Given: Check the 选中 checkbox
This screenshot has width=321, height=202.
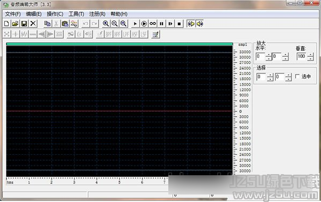Looking at the screenshot, I should point(297,76).
